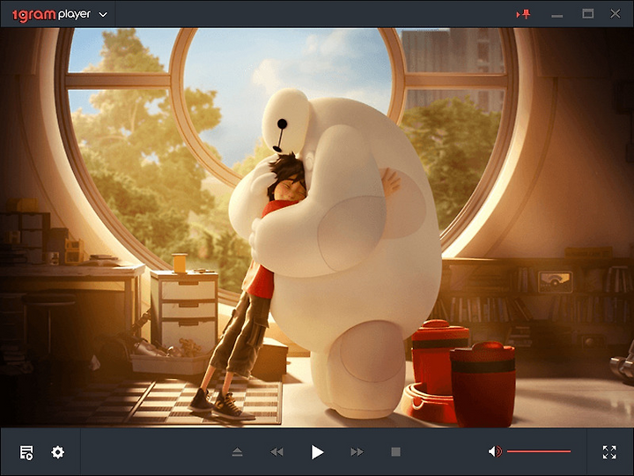Click the eject/open file button
The height and width of the screenshot is (476, 634).
point(238,451)
